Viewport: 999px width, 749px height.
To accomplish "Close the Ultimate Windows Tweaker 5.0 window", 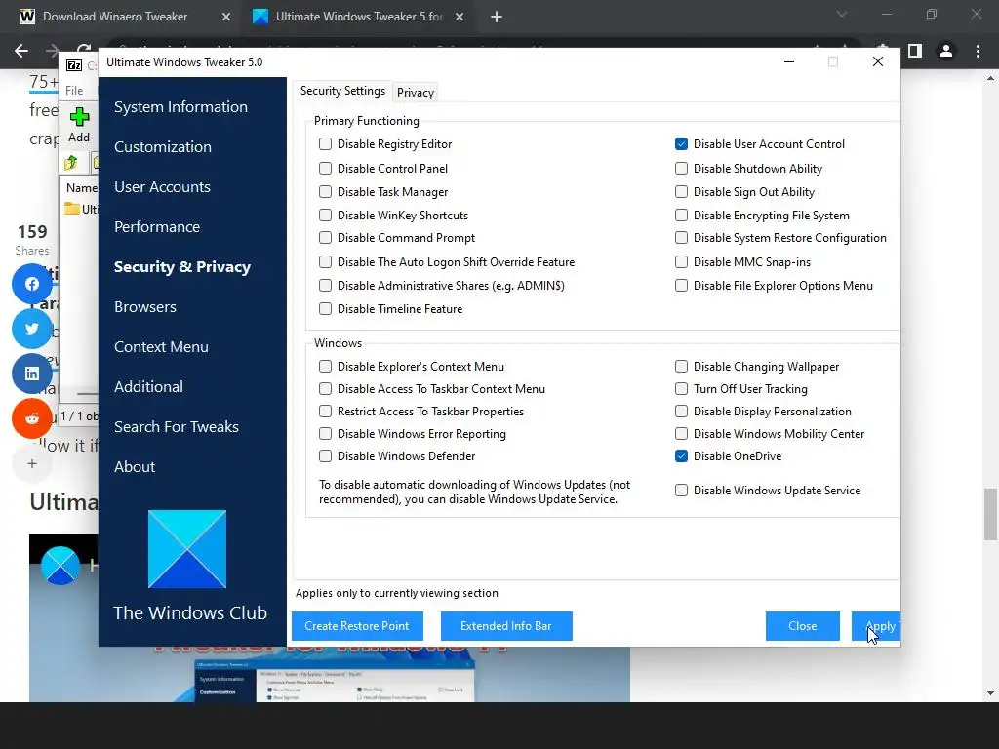I will tap(877, 61).
